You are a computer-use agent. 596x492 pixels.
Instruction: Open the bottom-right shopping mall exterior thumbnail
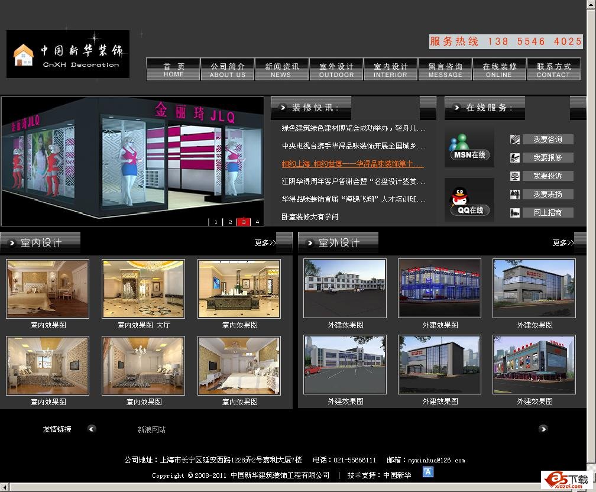tap(534, 365)
